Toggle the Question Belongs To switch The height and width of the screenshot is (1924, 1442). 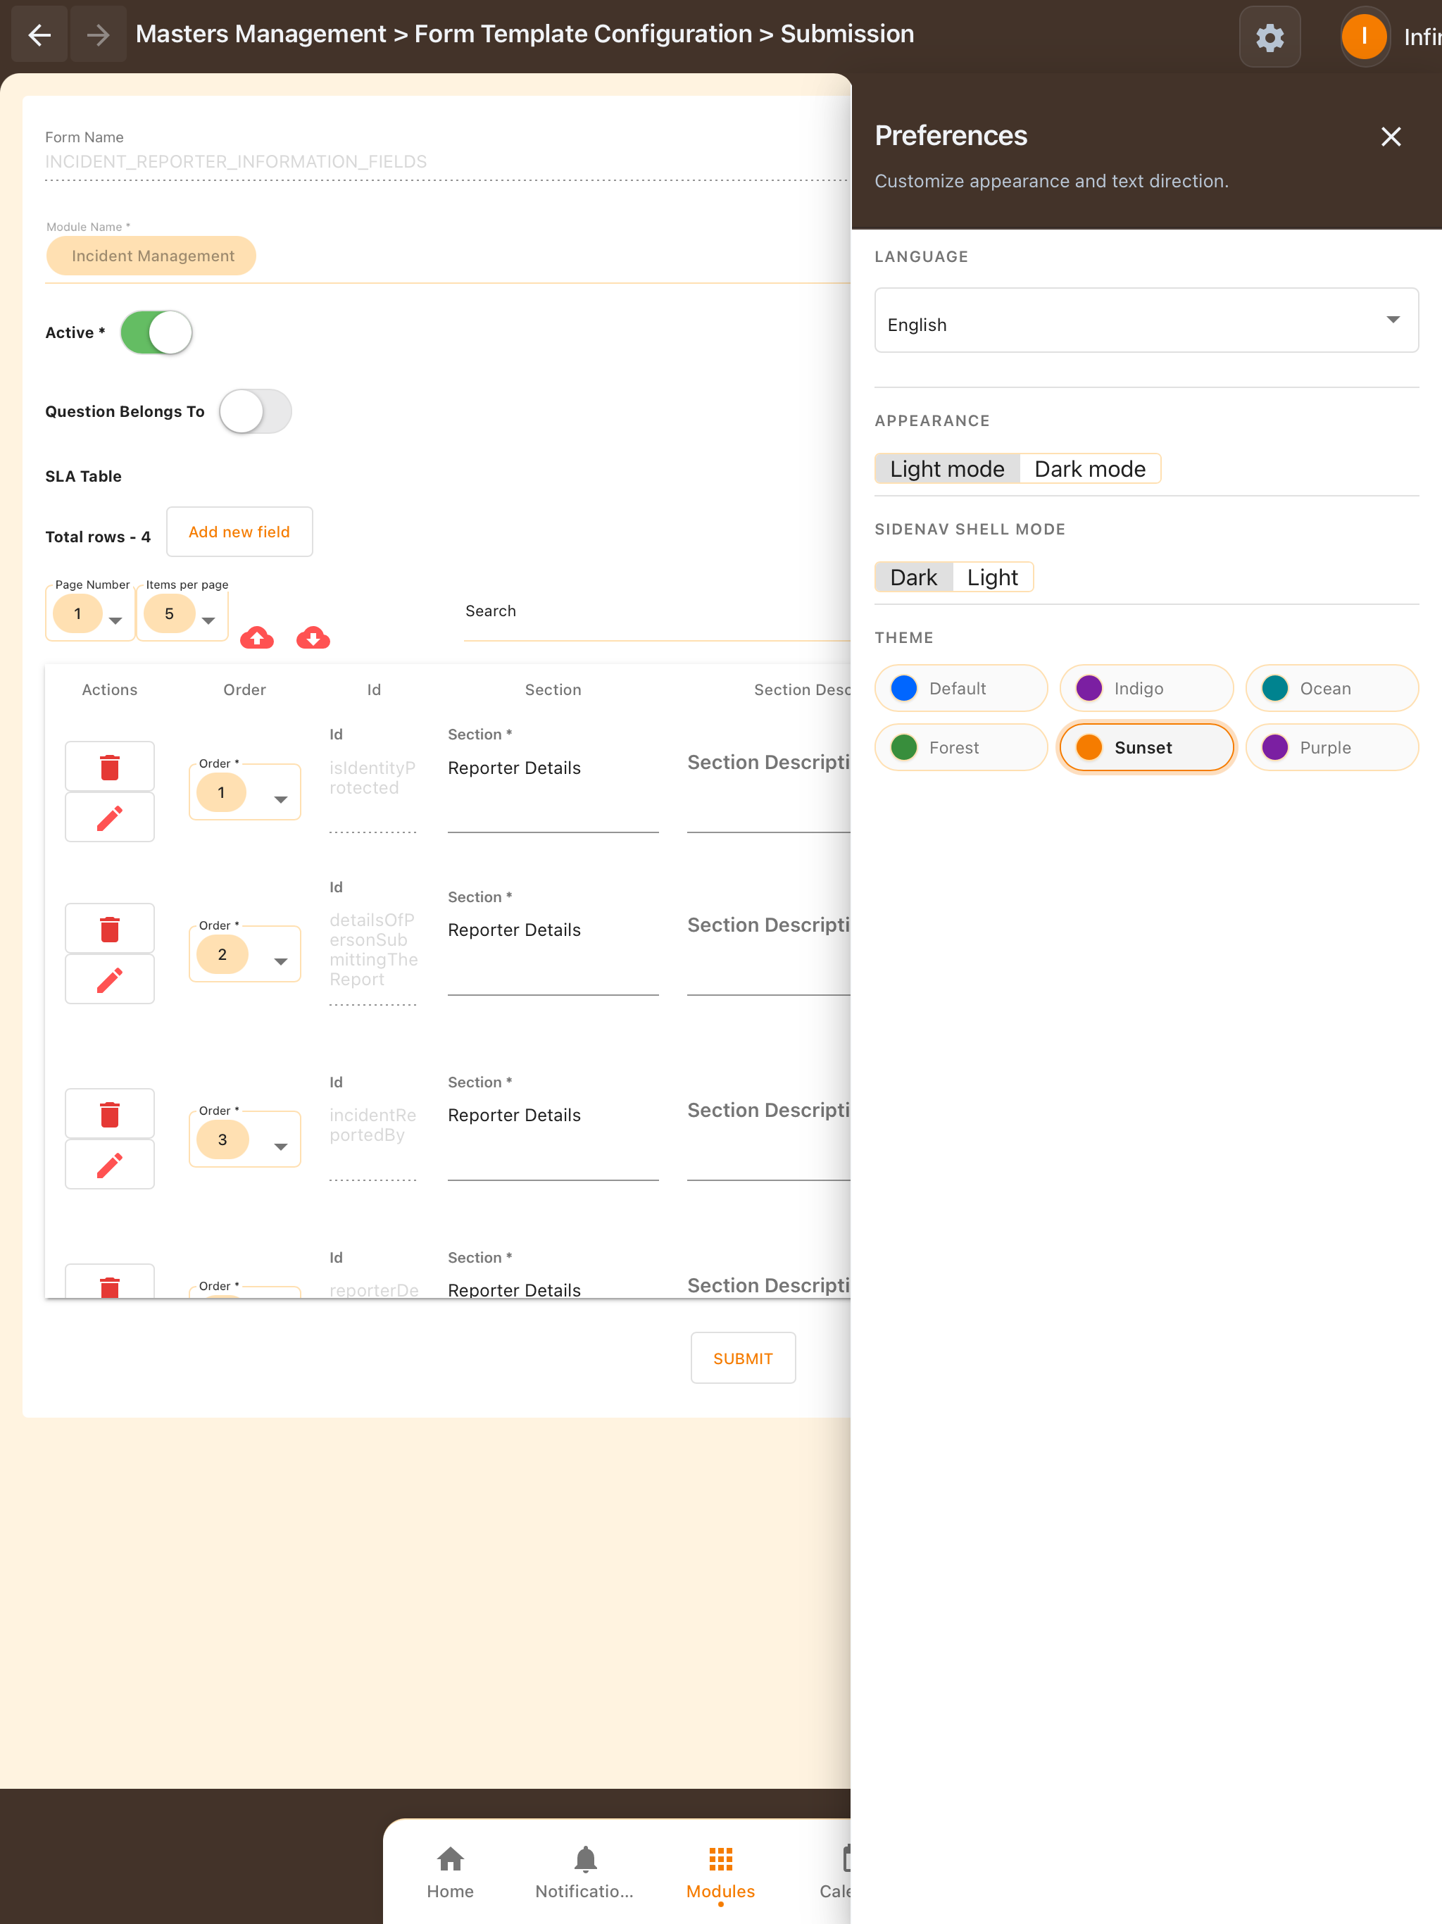click(255, 411)
